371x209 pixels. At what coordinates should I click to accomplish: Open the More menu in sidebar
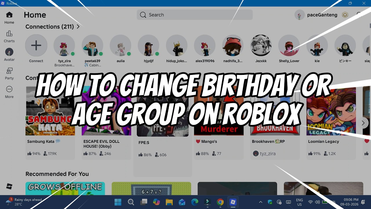(x=9, y=92)
